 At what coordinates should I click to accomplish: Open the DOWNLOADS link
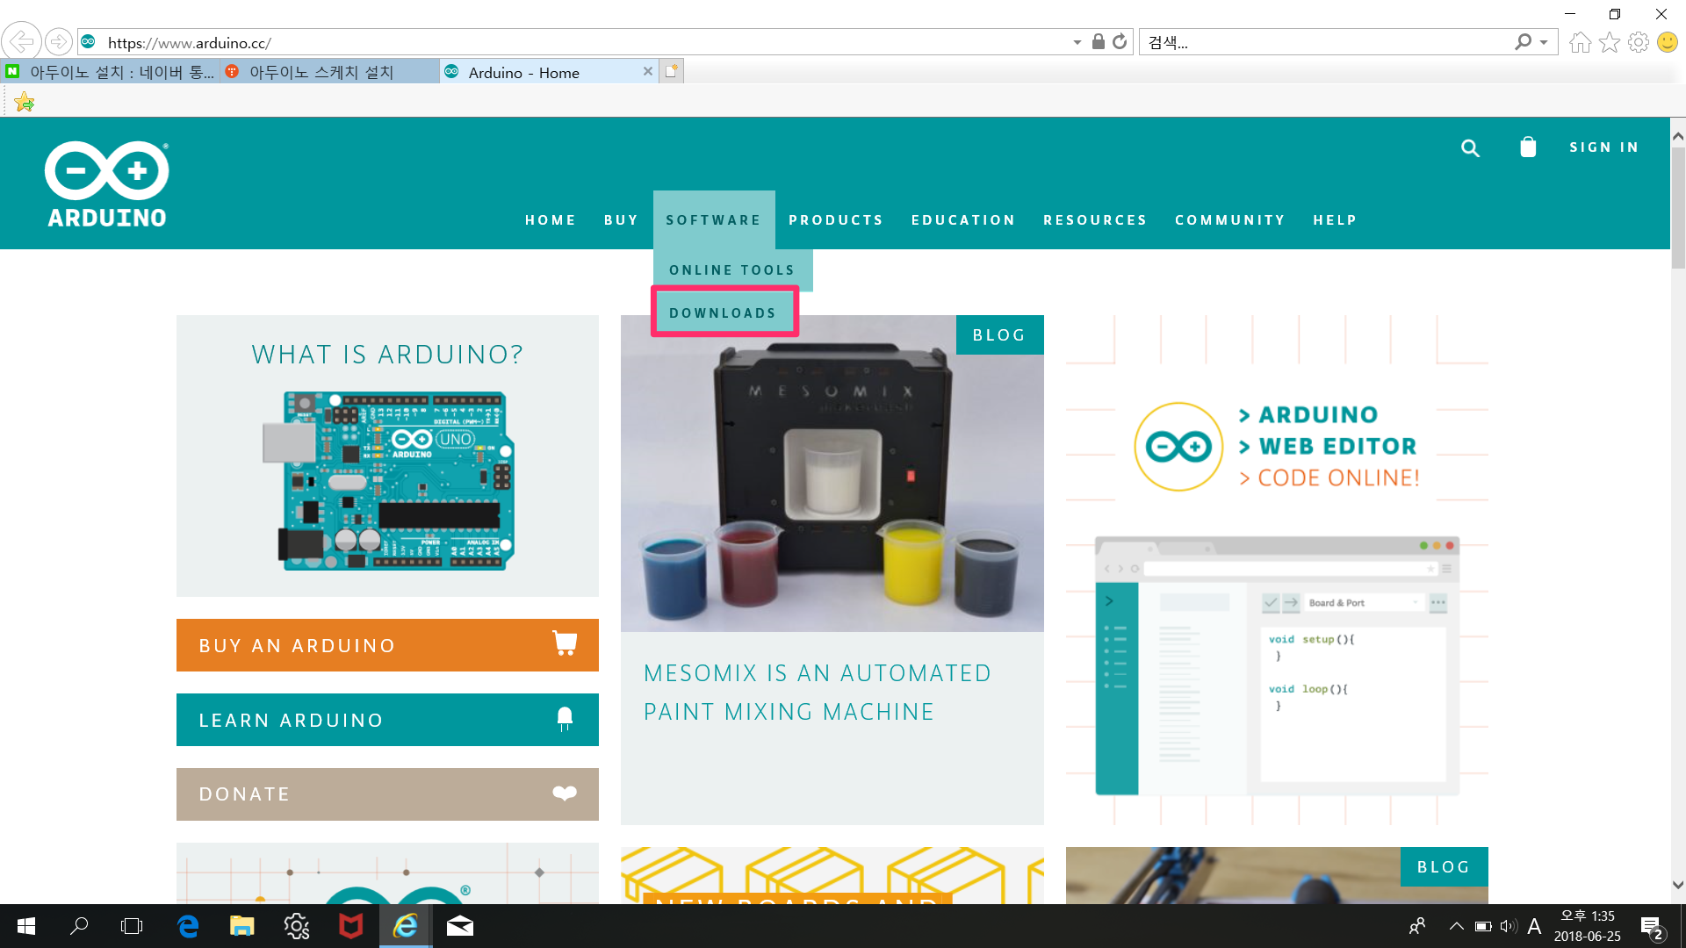[x=724, y=312]
